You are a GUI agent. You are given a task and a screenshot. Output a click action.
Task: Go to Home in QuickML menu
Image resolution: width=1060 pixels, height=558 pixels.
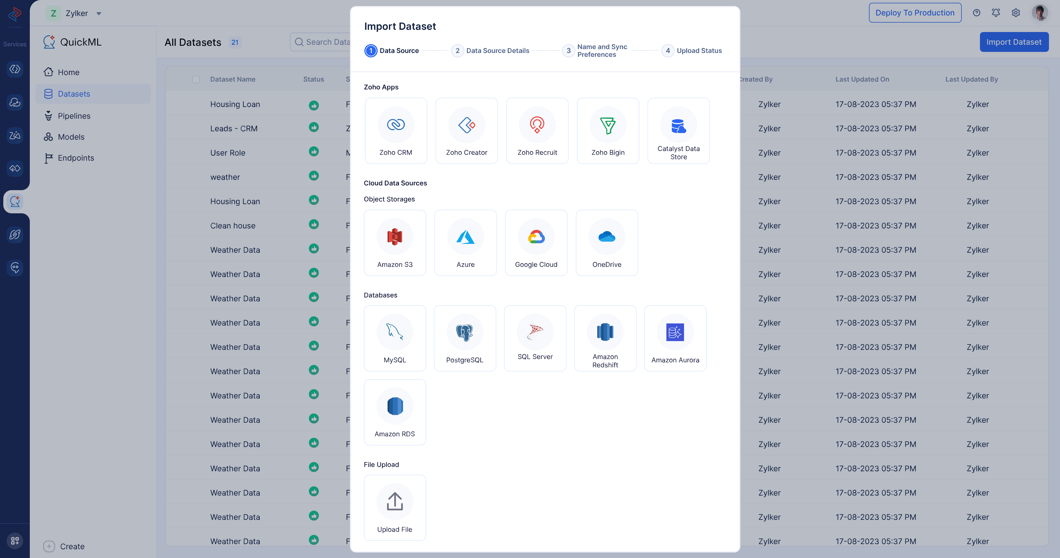(x=93, y=72)
